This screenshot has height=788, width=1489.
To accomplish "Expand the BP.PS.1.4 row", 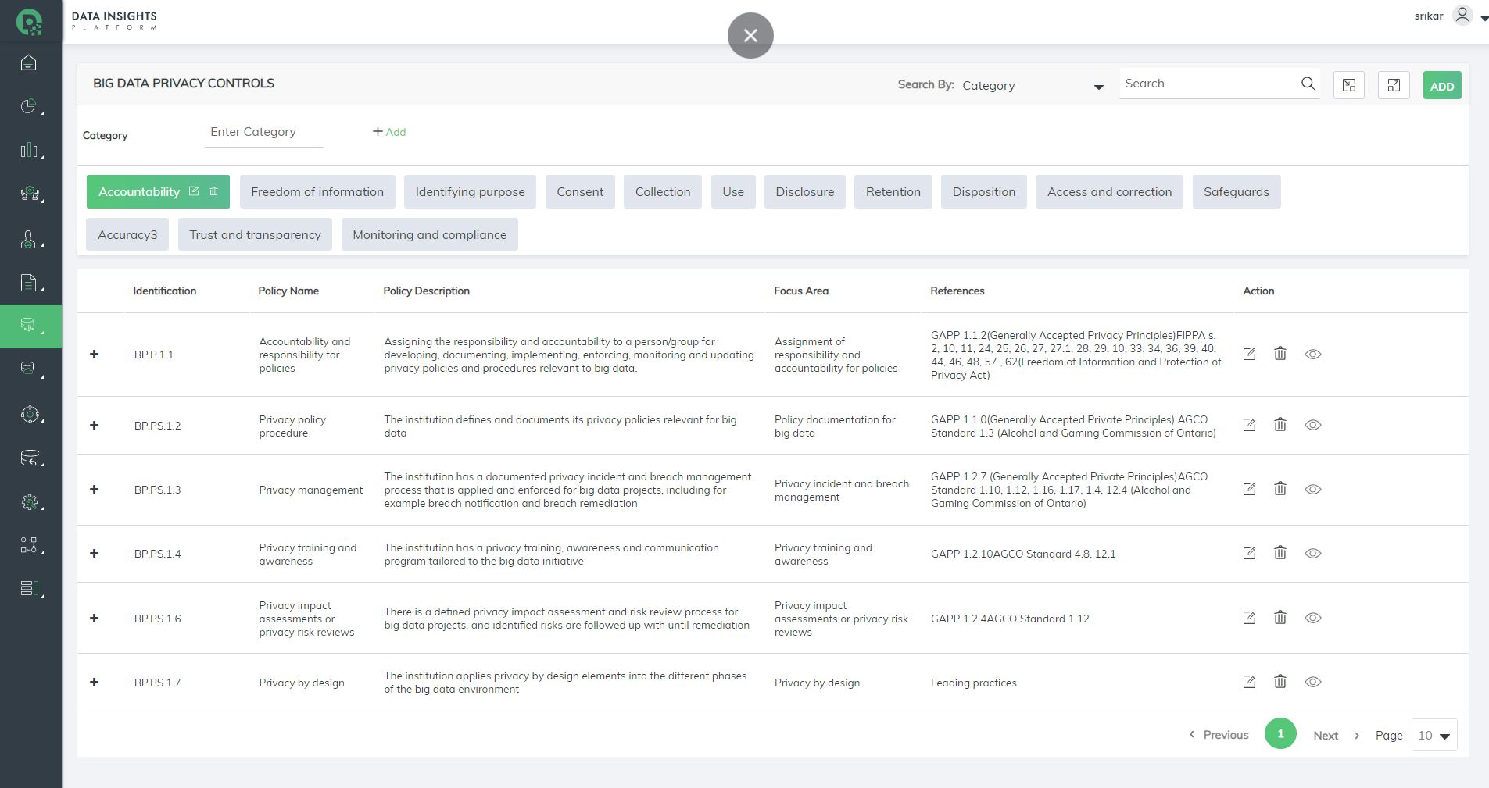I will click(95, 554).
